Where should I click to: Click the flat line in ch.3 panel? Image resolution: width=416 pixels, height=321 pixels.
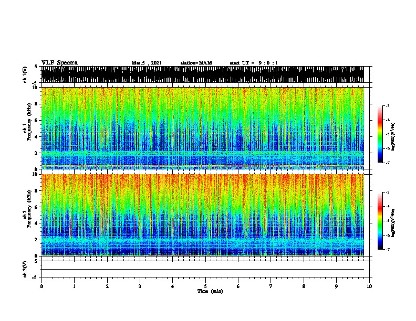coord(202,270)
